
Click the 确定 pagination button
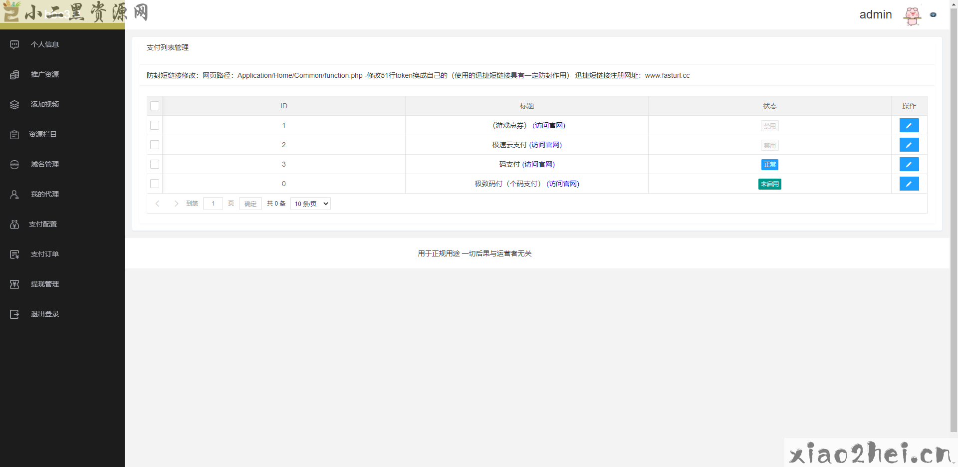click(x=250, y=204)
